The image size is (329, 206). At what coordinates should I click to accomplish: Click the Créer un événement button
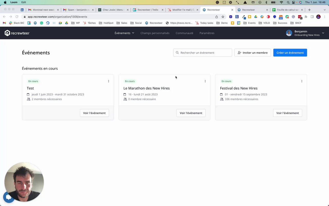pos(290,53)
